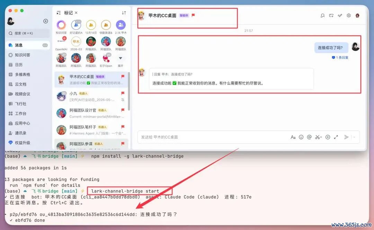Click lark-channel-bridge start in the terminal

(x=125, y=191)
